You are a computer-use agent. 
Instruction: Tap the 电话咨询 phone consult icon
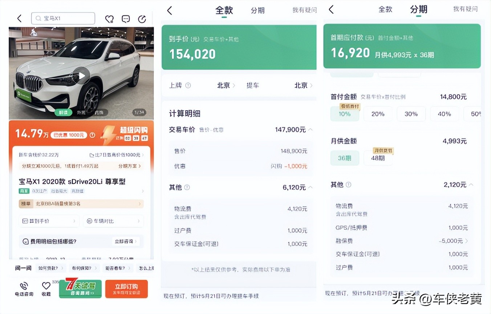pos(24,288)
